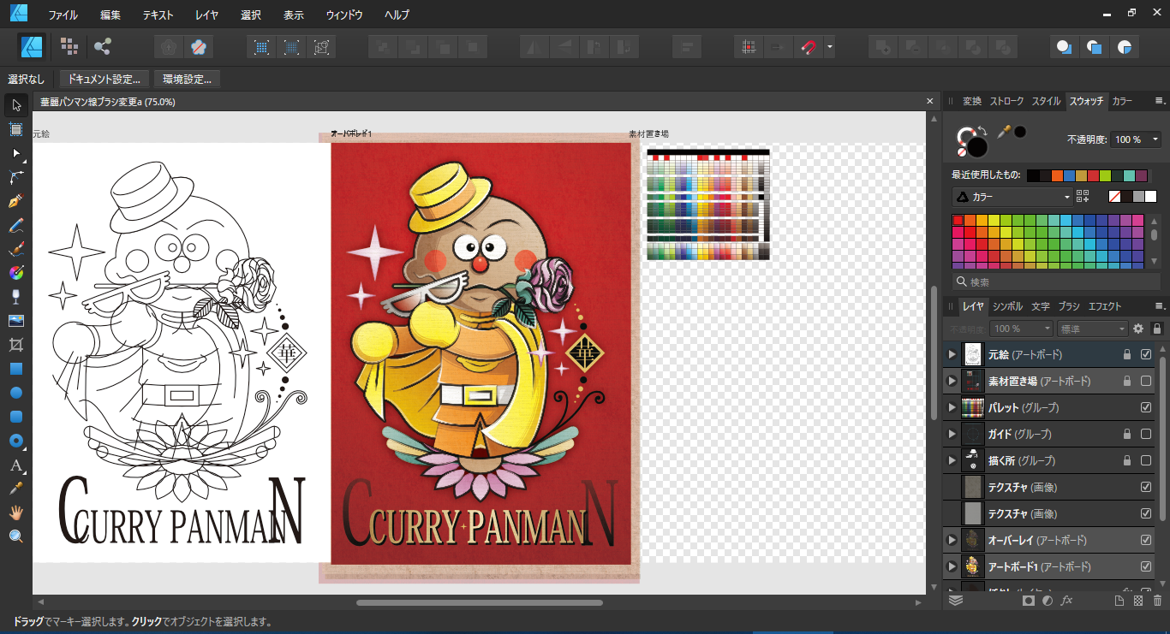This screenshot has height=634, width=1170.
Task: Delete layer using the trash icon
Action: coord(1157,601)
